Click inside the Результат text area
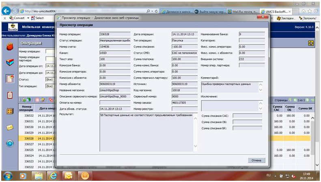The width and height of the screenshot is (321, 182). tap(149, 132)
